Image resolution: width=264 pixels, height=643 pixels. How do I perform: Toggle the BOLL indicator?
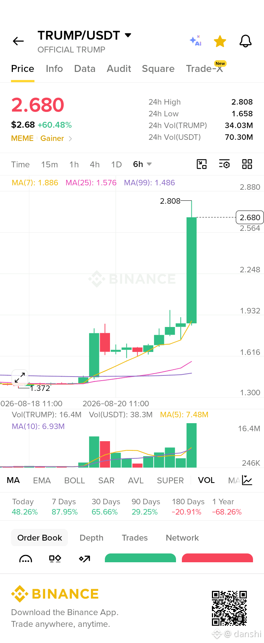(74, 480)
